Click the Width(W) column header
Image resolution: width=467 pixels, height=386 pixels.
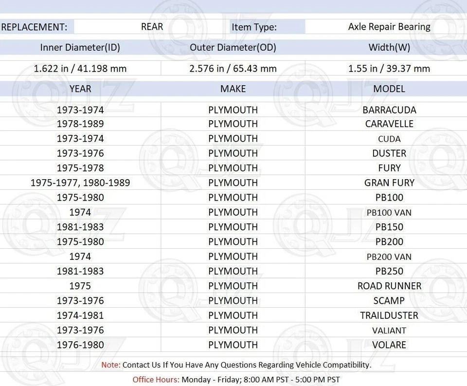tap(389, 48)
